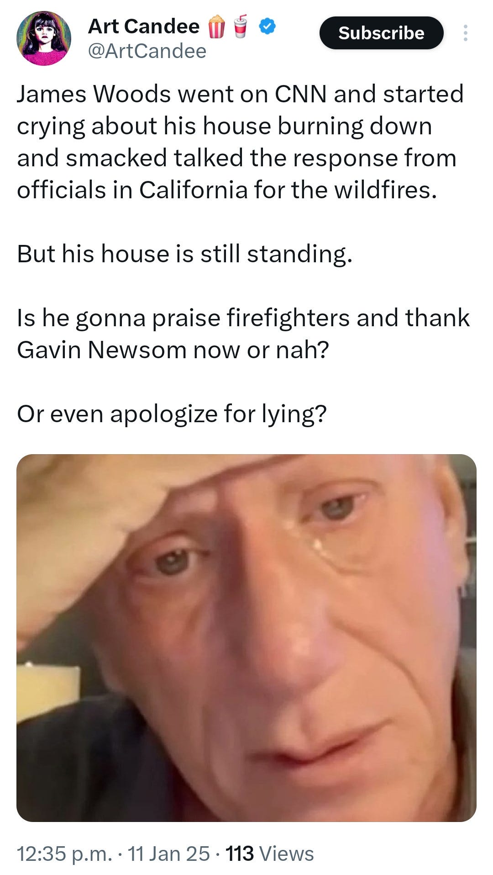Click the 11 Jan 25 date
The width and height of the screenshot is (493, 875).
168,854
